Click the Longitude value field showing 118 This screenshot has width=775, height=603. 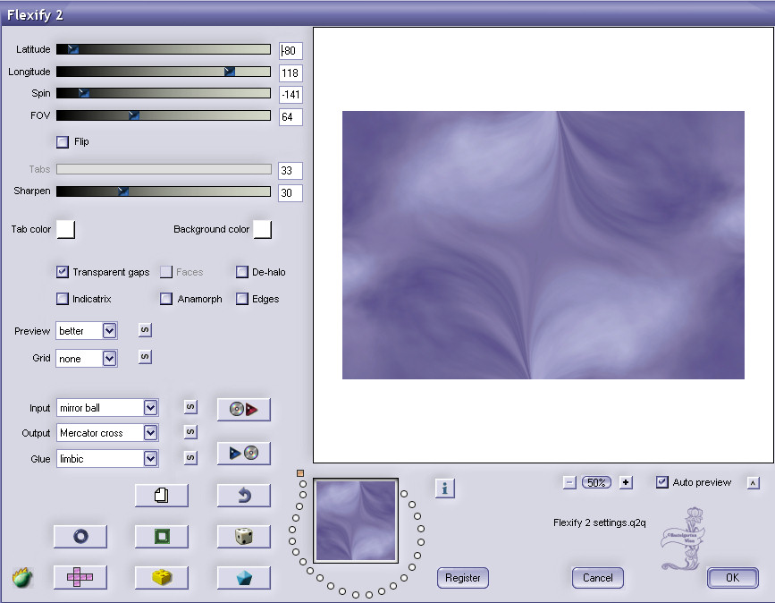[291, 73]
